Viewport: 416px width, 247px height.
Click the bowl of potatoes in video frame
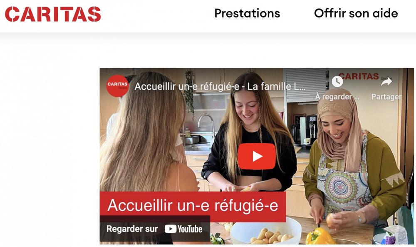click(x=266, y=231)
